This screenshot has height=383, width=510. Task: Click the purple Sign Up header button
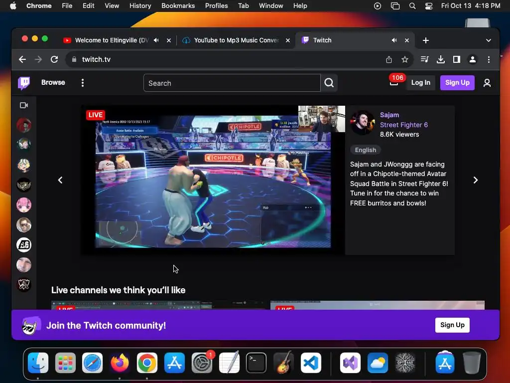tap(457, 83)
